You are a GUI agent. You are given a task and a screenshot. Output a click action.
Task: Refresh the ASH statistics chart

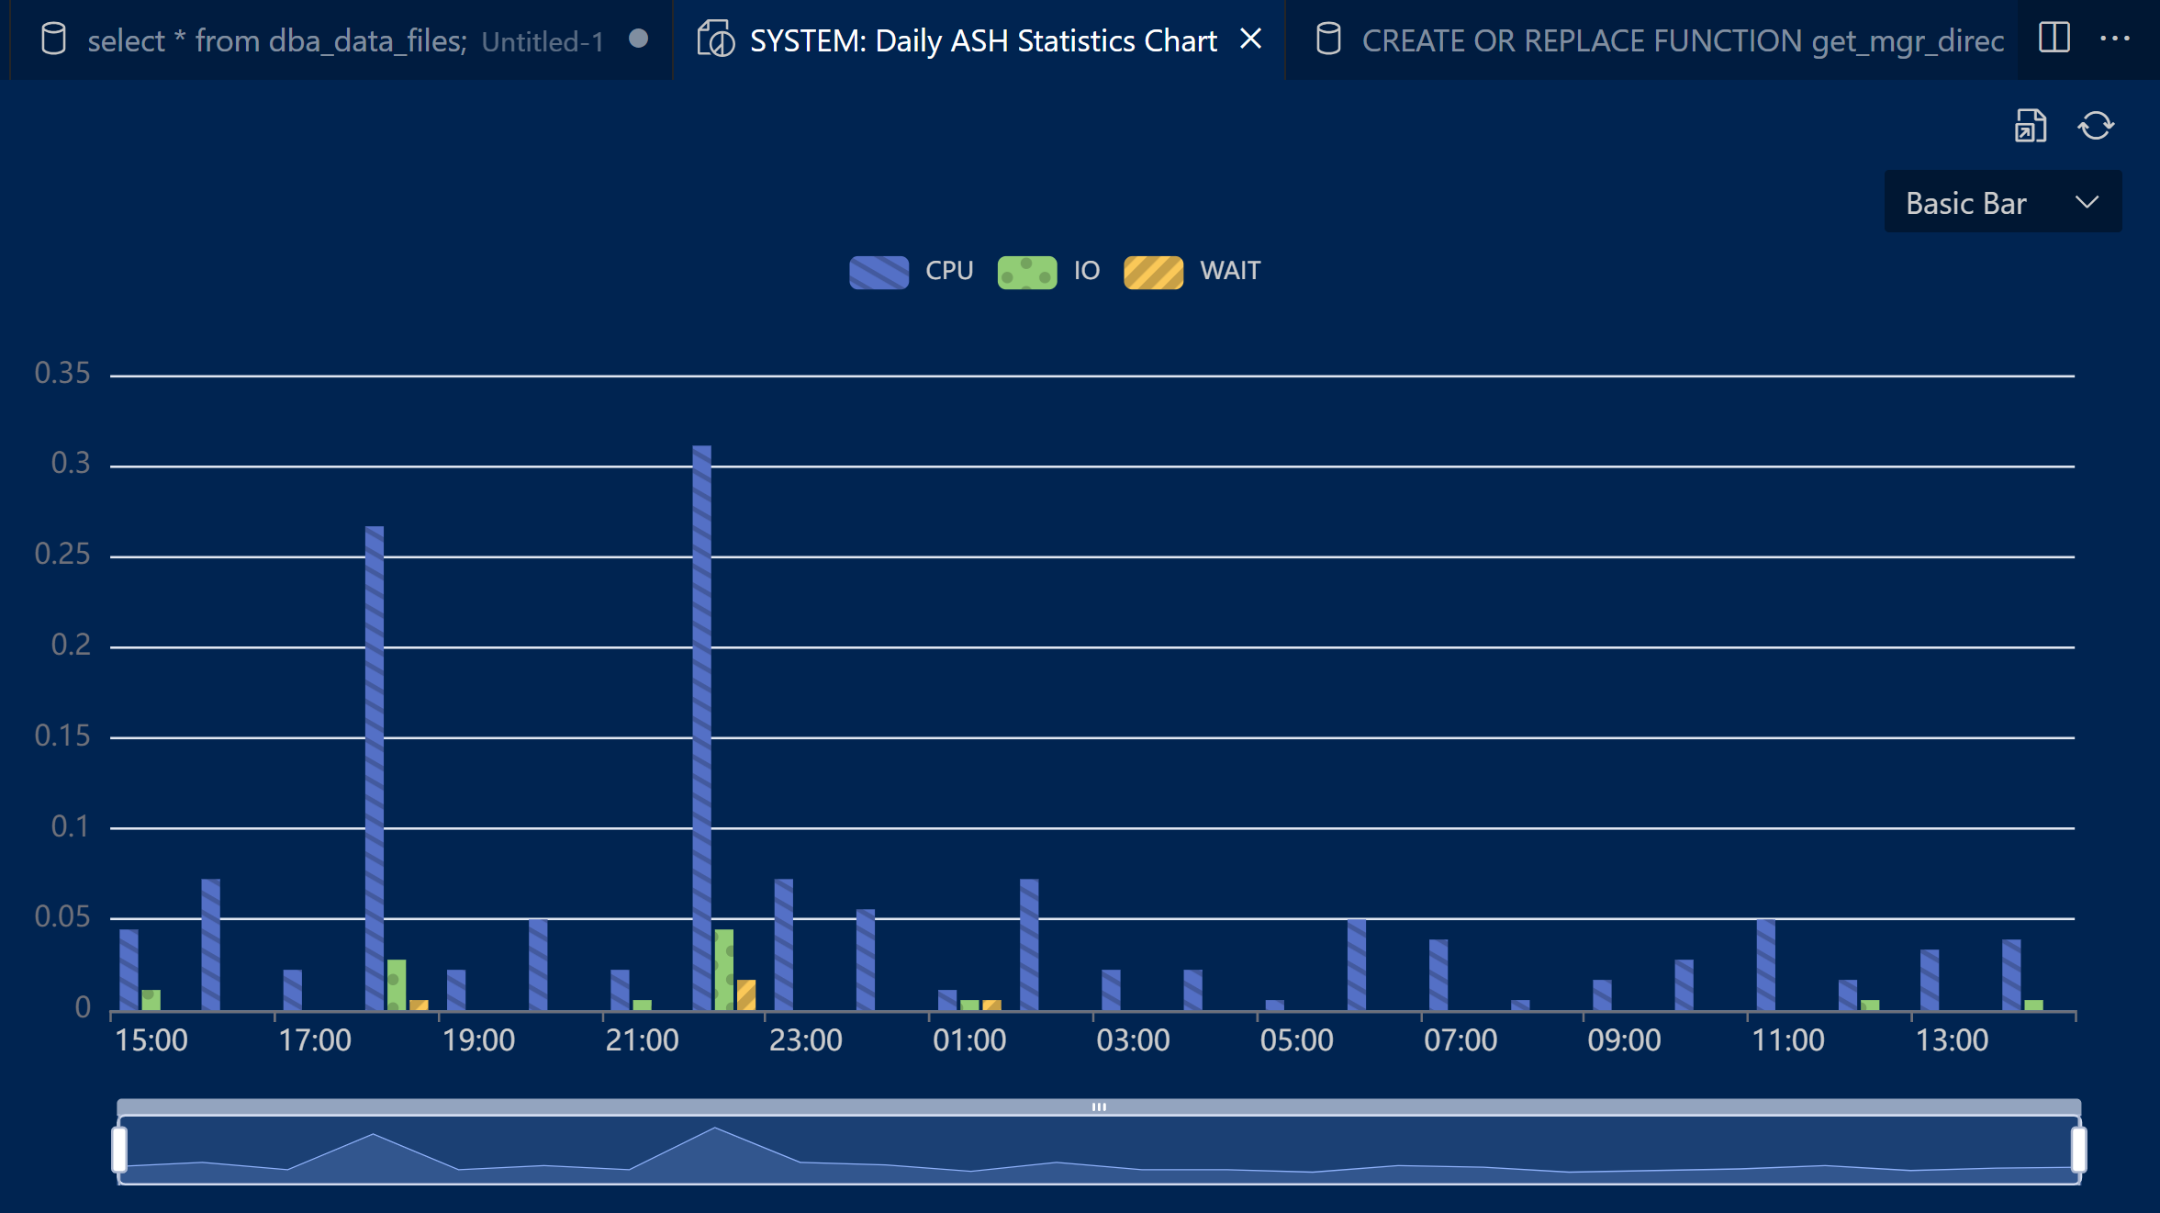point(2096,126)
